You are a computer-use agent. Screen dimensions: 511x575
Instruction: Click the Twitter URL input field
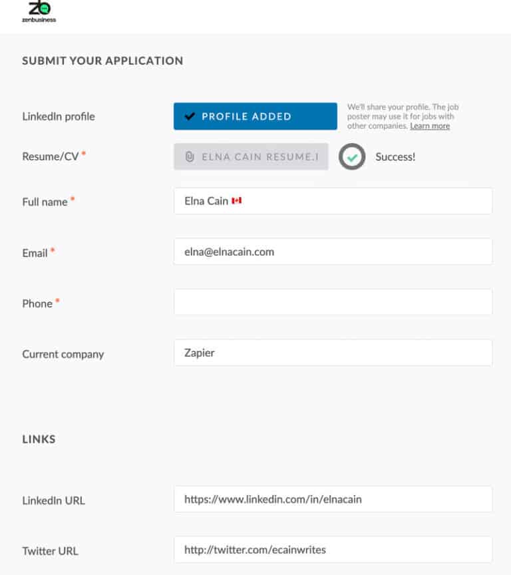click(333, 550)
